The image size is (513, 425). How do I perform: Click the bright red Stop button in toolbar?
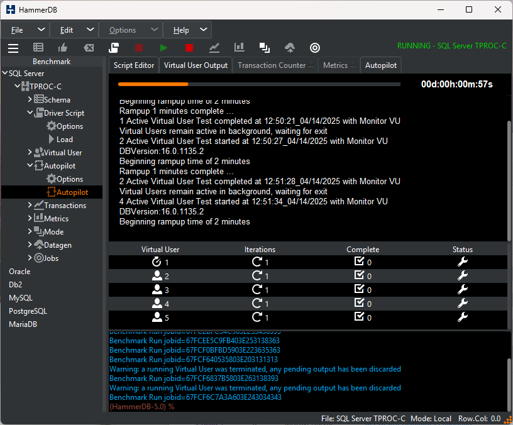click(189, 48)
